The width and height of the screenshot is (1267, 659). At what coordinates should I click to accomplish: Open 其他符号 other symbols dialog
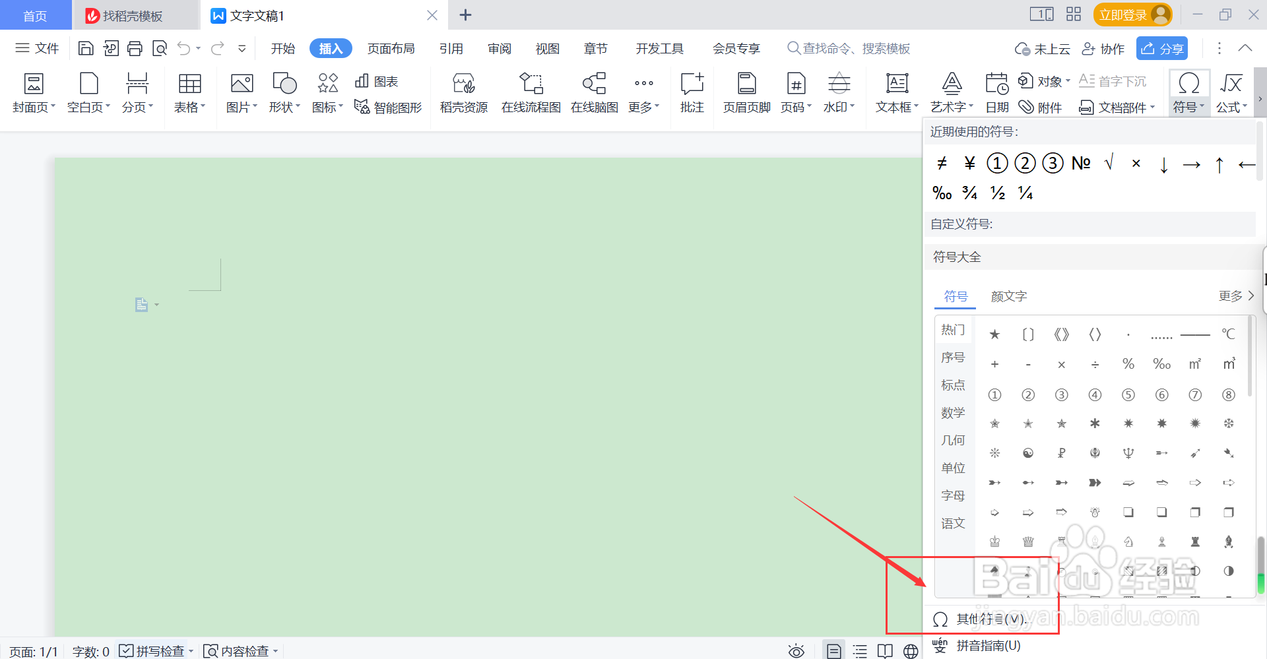click(980, 619)
